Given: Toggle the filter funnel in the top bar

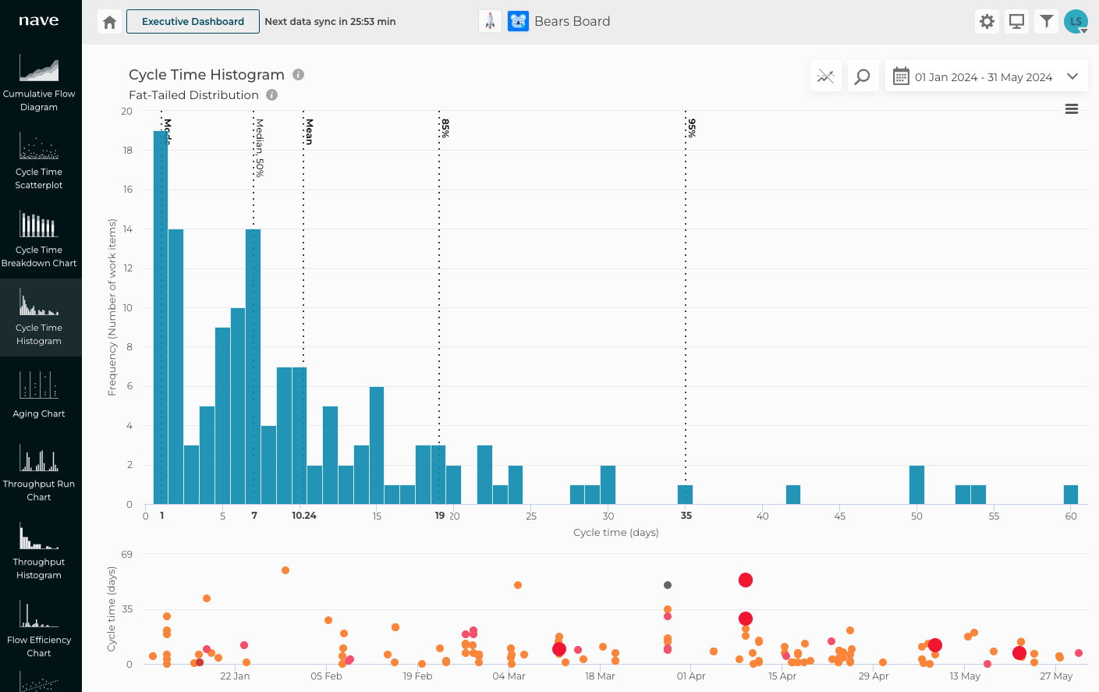Looking at the screenshot, I should [1046, 21].
